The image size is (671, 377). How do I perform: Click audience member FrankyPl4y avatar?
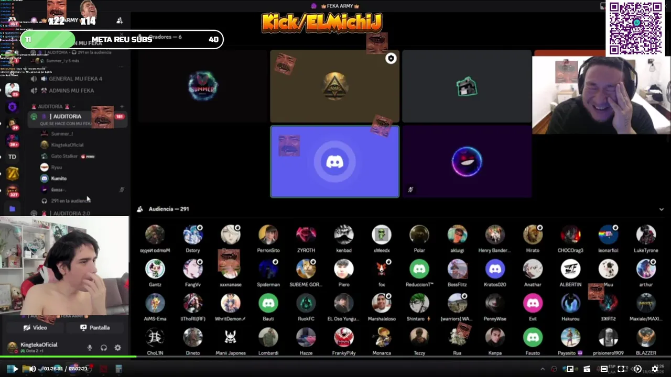[x=343, y=338]
